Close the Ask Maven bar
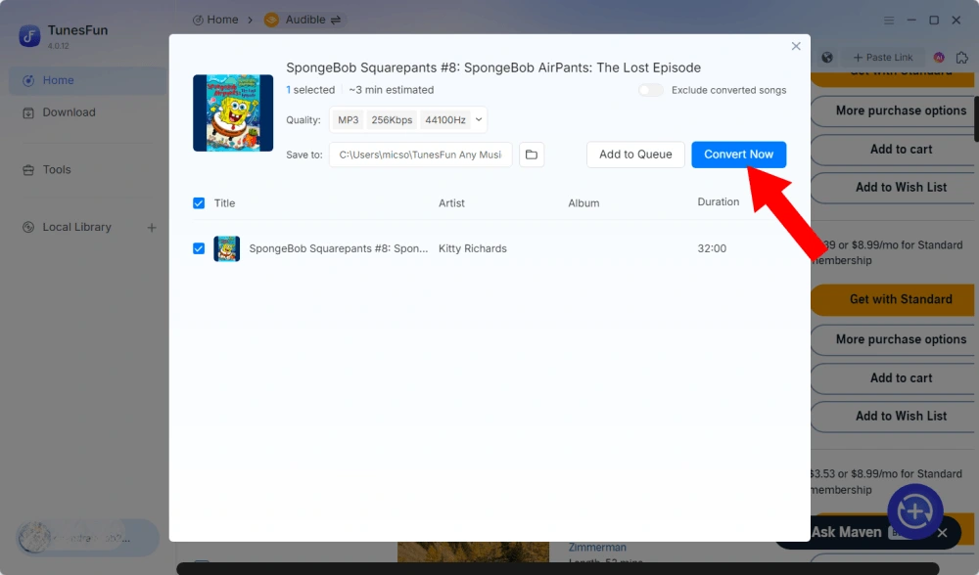Screen dimensions: 979x575 pos(943,533)
